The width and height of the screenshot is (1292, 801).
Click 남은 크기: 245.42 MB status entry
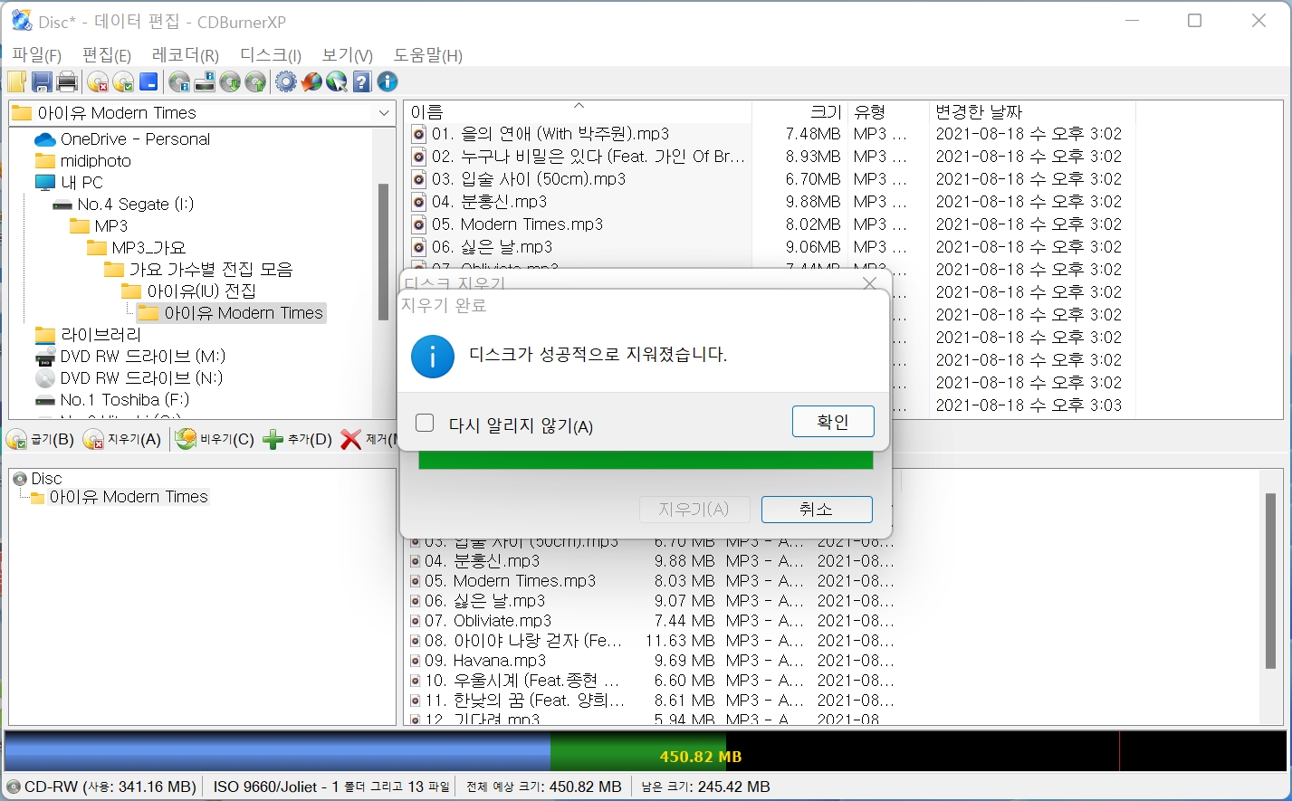[x=706, y=787]
